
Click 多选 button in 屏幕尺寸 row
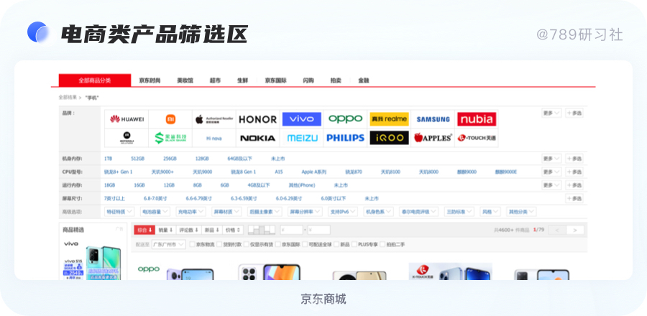(574, 199)
